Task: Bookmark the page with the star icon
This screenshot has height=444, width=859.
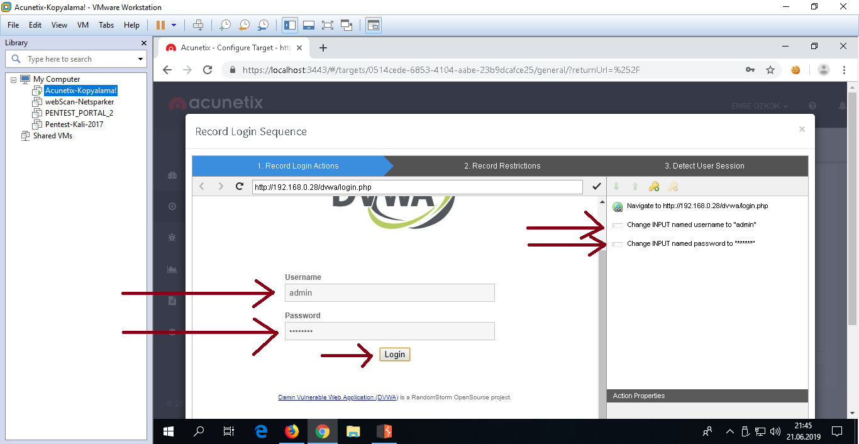Action: pos(770,70)
